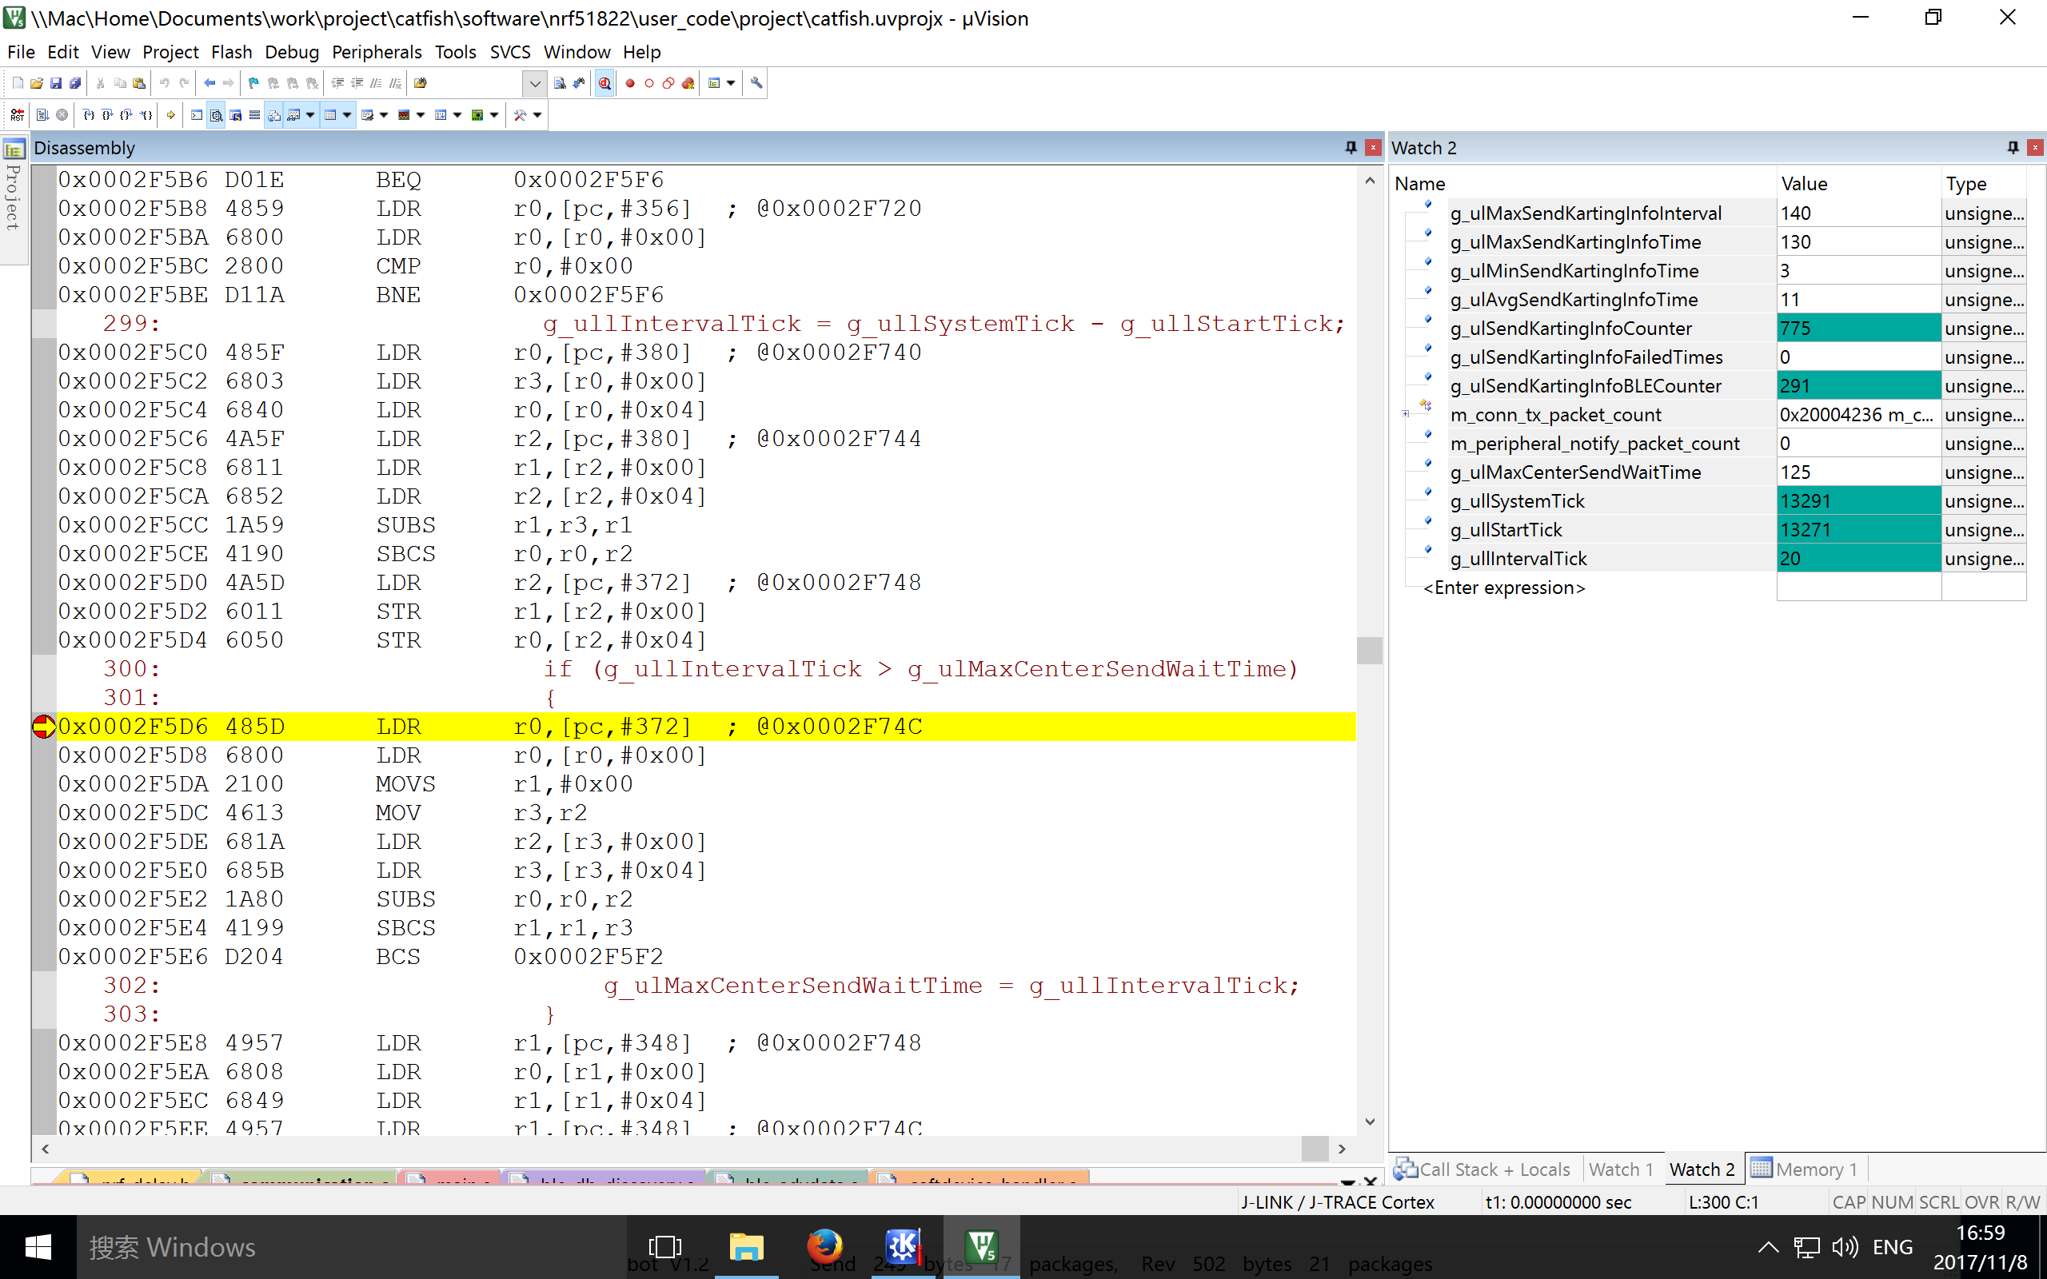This screenshot has width=2047, height=1279.
Task: Kill all breakpoints from toolbar
Action: [x=688, y=83]
